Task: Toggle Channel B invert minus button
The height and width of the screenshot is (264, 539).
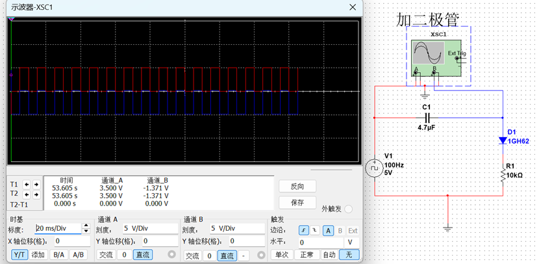Action: tap(244, 256)
